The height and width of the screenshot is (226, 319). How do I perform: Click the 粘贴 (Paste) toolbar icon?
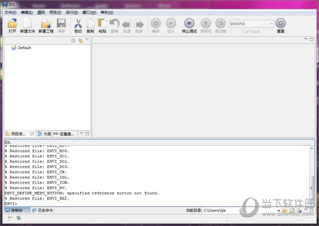point(102,23)
